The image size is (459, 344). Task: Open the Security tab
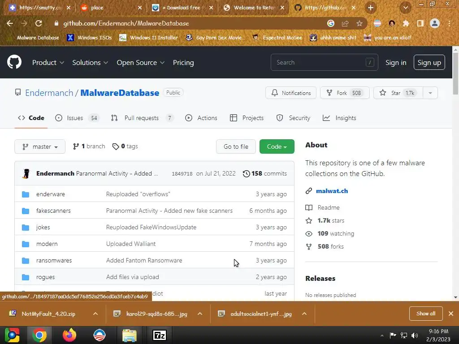coord(293,118)
